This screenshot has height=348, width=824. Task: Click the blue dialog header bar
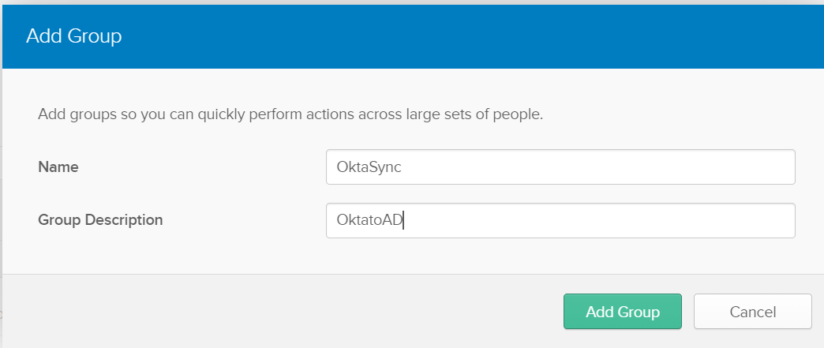click(474, 36)
